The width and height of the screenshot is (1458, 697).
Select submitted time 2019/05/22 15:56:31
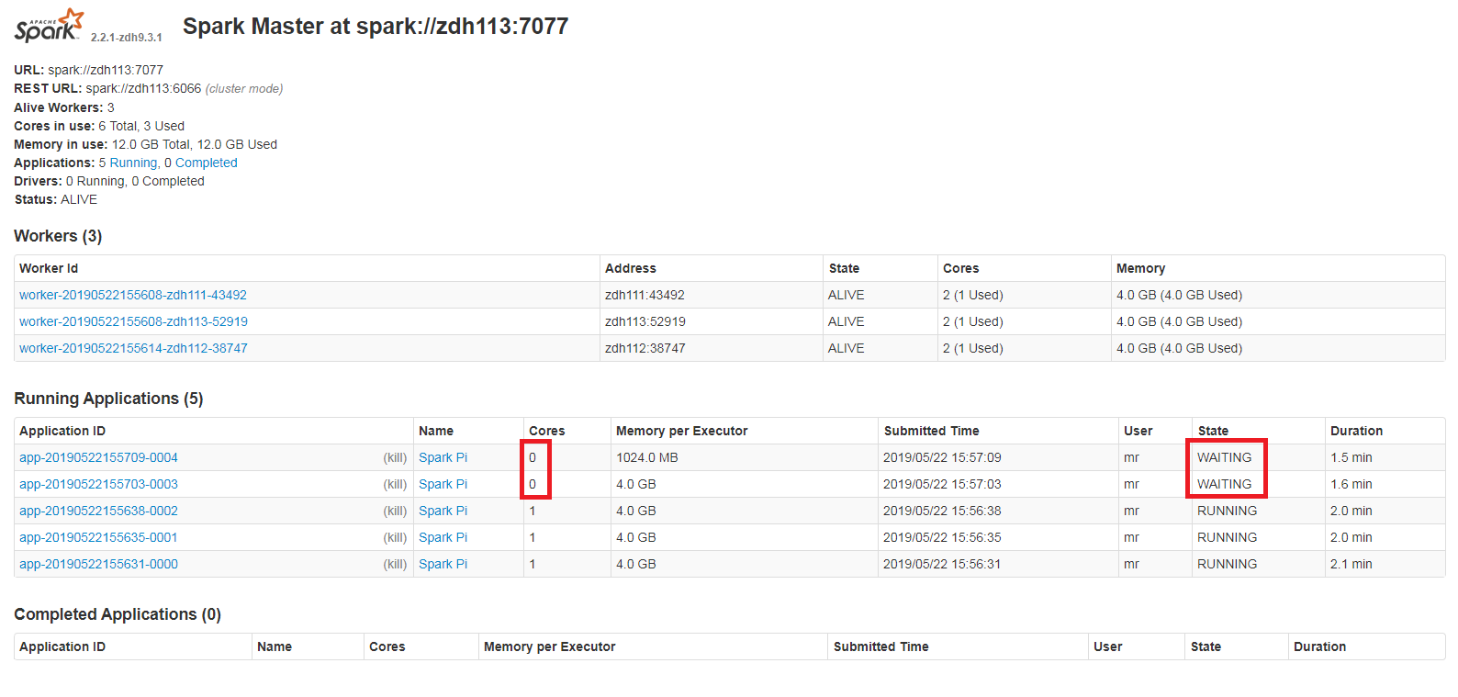coord(942,564)
